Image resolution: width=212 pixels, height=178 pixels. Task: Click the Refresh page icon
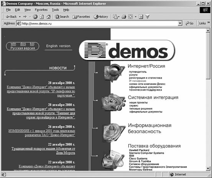click(x=42, y=16)
